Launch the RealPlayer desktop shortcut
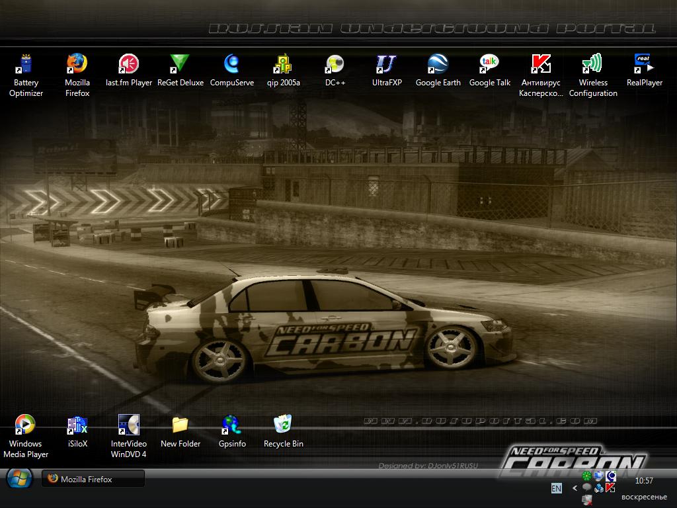This screenshot has height=508, width=677. 644,64
